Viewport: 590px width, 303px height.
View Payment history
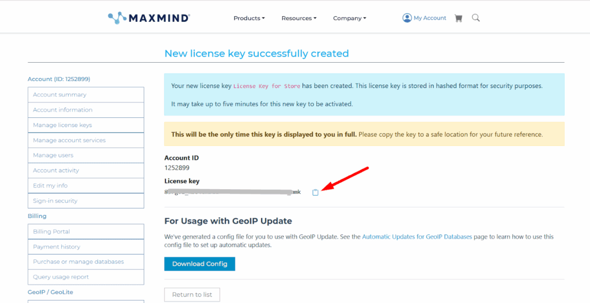(86, 247)
